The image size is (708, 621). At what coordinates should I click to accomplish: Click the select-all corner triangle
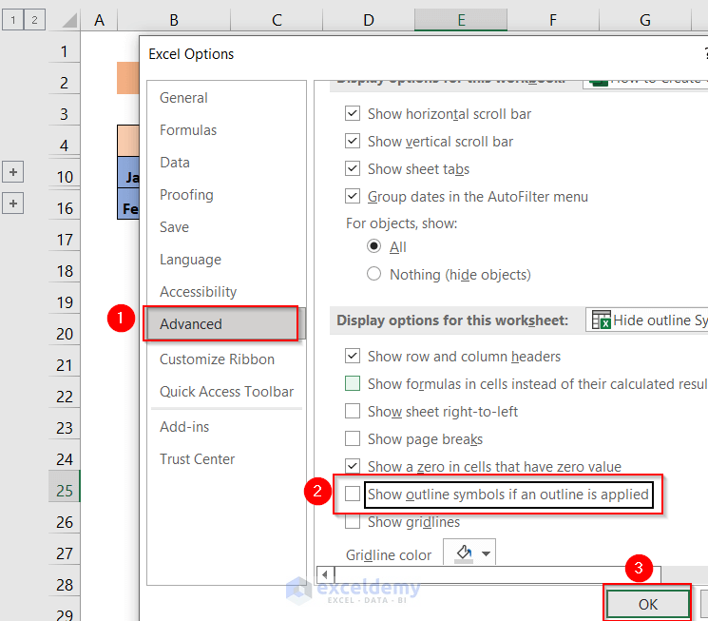68,20
